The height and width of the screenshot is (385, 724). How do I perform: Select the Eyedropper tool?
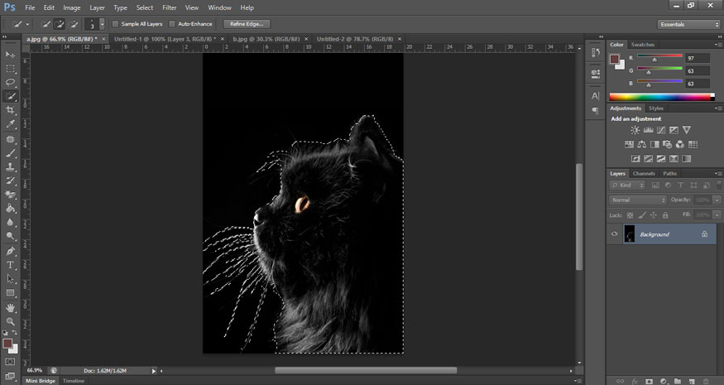10,124
